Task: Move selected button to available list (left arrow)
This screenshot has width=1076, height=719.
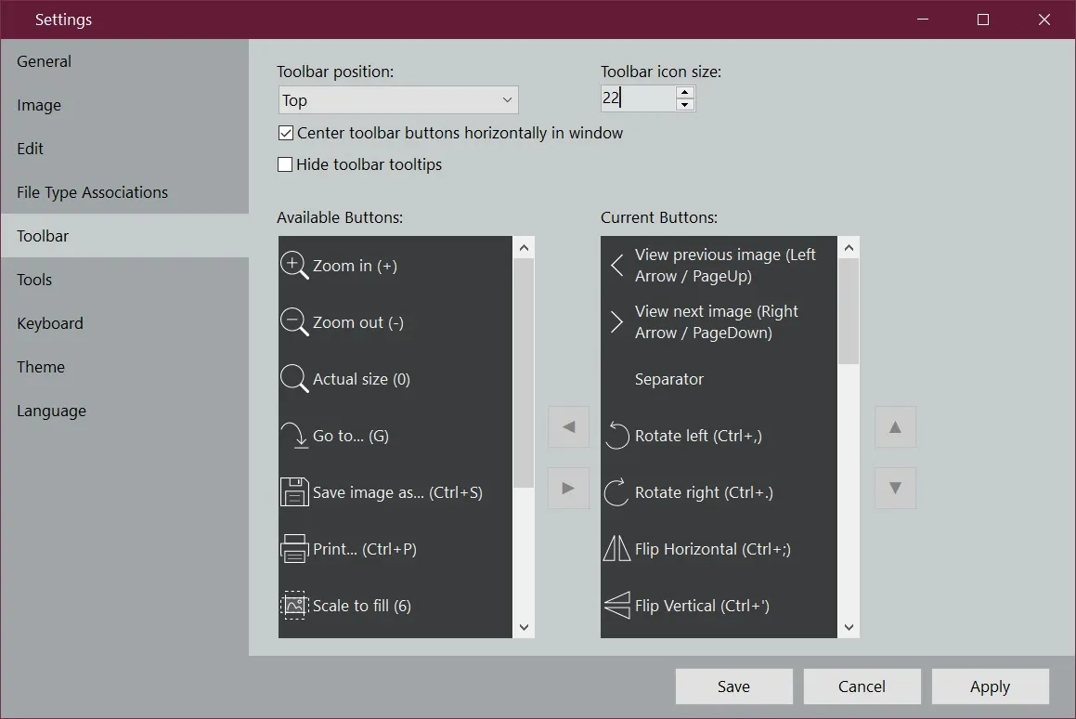Action: pos(569,427)
